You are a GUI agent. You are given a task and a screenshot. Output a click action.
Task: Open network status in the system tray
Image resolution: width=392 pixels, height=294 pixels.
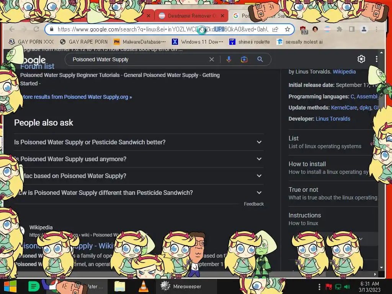coord(338,287)
